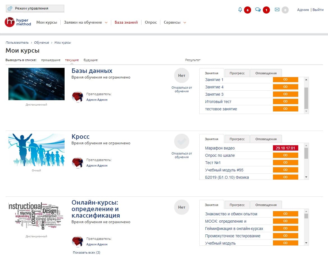Click Админ Админ teacher name in Кросс
328x255 pixels.
pyautogui.click(x=97, y=165)
